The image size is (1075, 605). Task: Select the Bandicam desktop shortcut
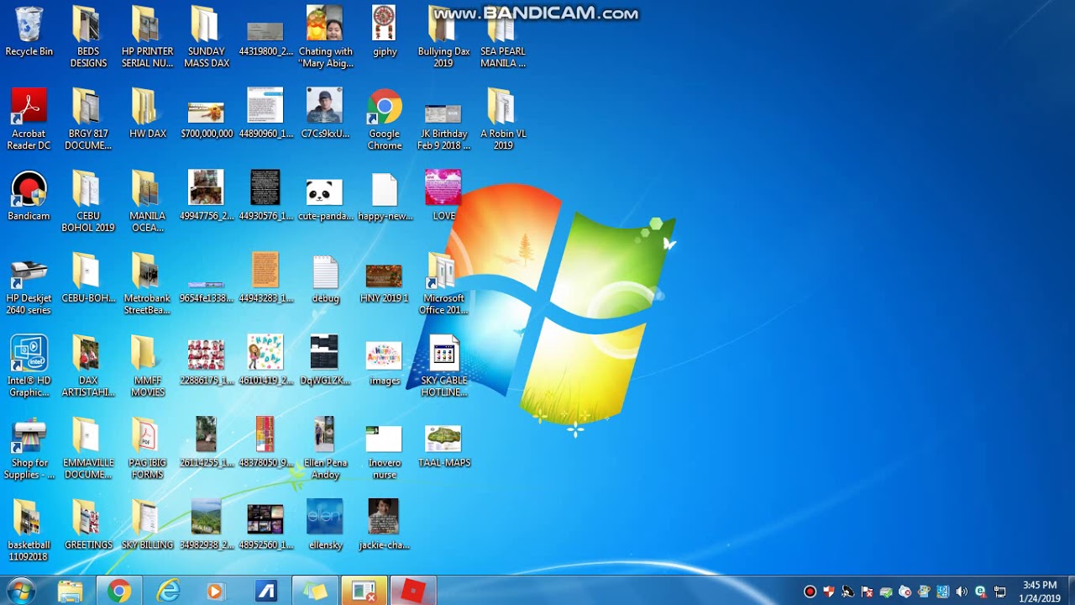[29, 197]
